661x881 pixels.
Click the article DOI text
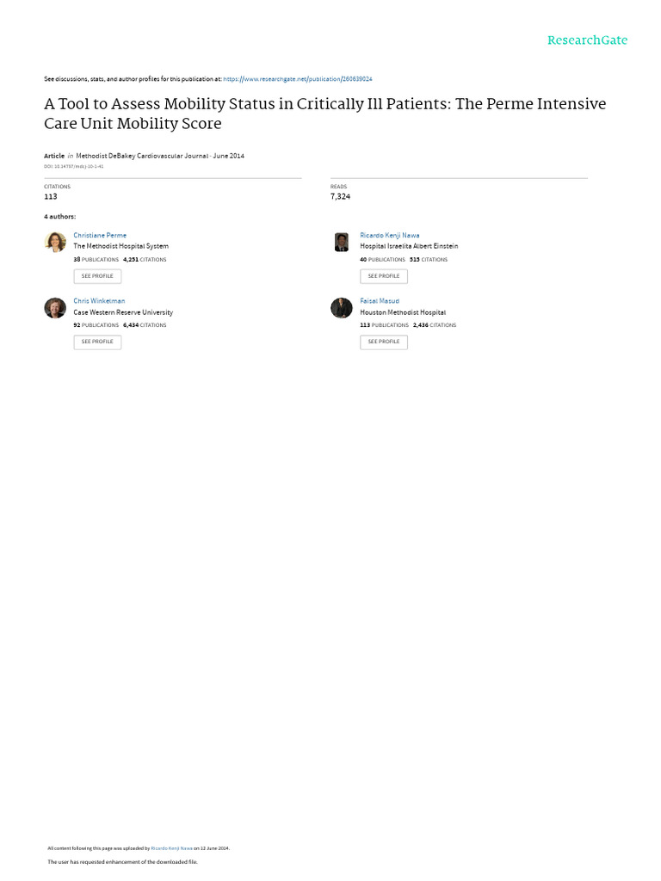point(74,166)
